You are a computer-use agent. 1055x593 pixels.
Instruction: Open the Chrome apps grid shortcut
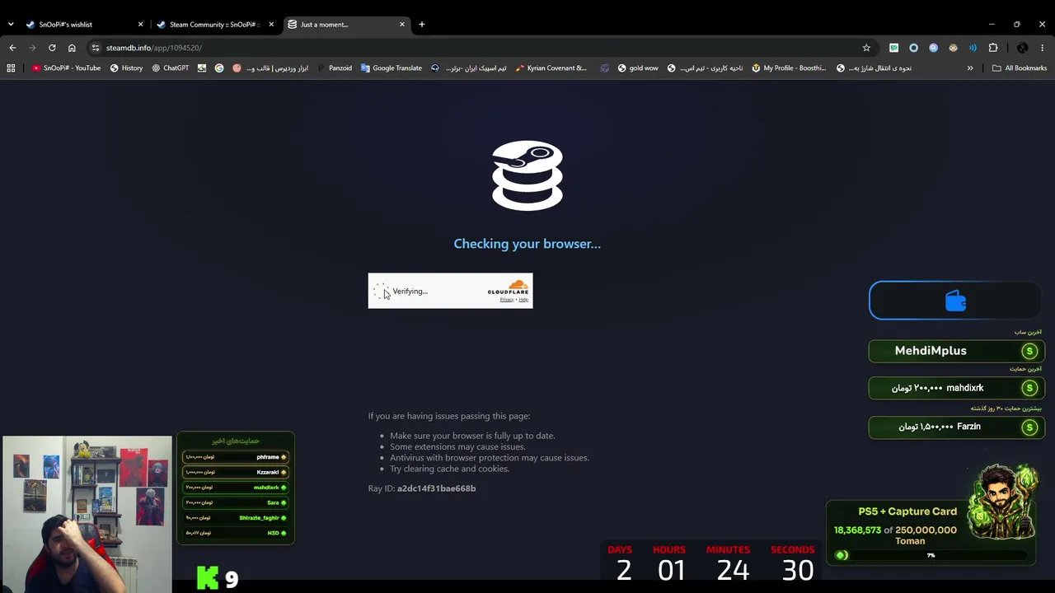pos(11,68)
